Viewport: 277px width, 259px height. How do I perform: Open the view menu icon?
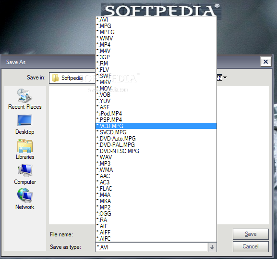tap(221, 78)
